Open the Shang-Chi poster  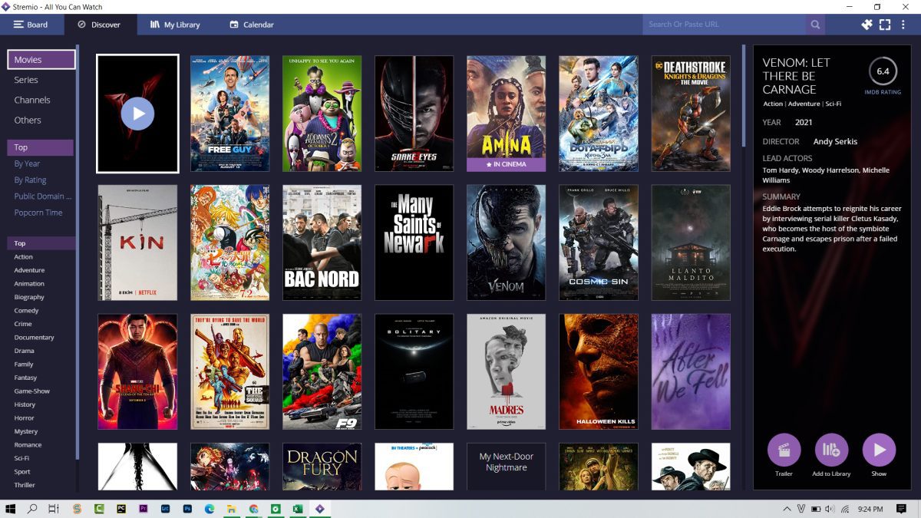137,371
